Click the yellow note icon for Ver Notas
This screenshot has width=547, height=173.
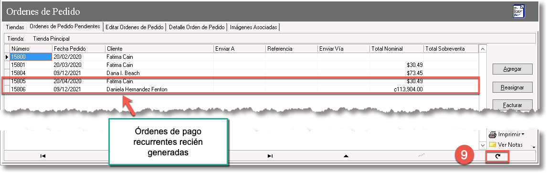(x=493, y=145)
